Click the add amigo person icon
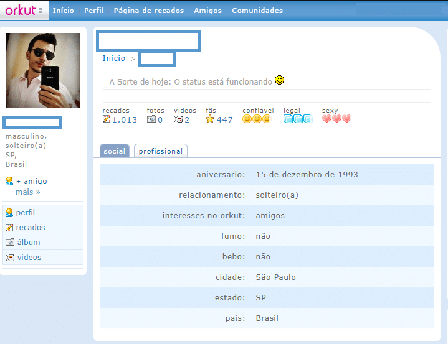This screenshot has height=344, width=448. click(x=9, y=181)
